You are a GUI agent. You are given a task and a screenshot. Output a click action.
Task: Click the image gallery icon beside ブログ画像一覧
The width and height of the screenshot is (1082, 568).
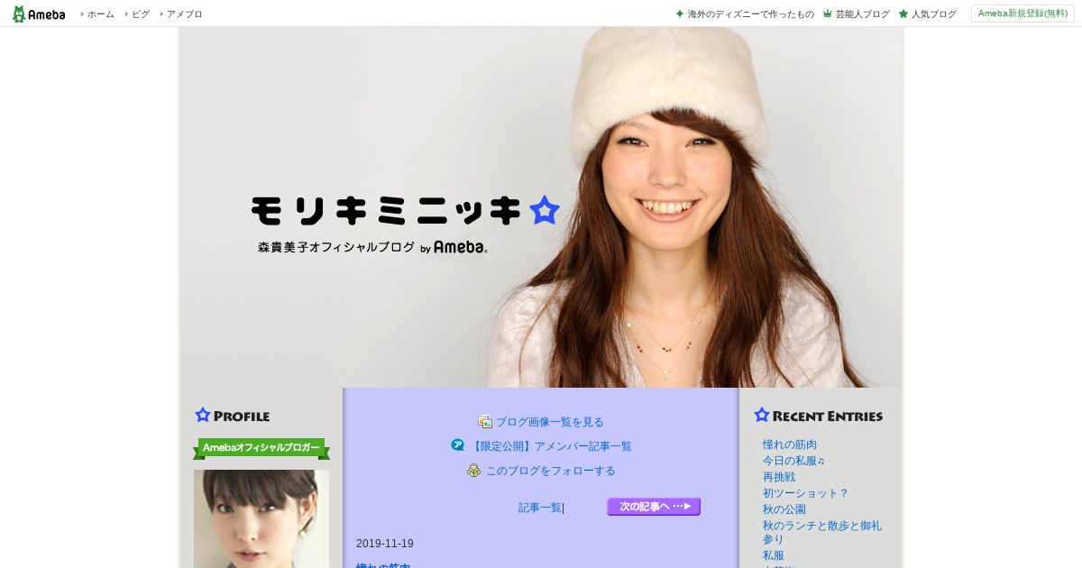485,421
